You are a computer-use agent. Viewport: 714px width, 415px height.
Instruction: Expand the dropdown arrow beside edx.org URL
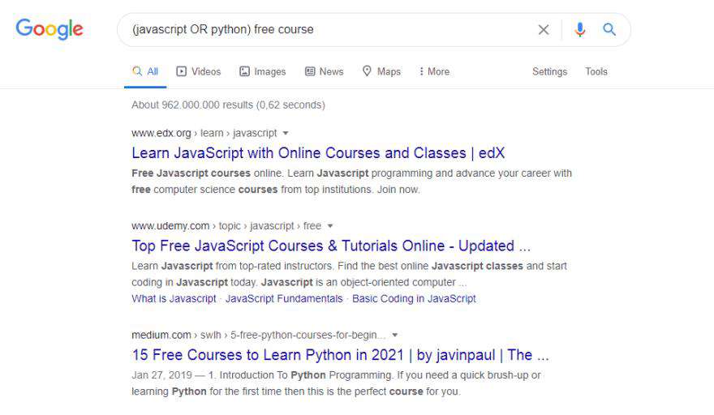coord(286,133)
